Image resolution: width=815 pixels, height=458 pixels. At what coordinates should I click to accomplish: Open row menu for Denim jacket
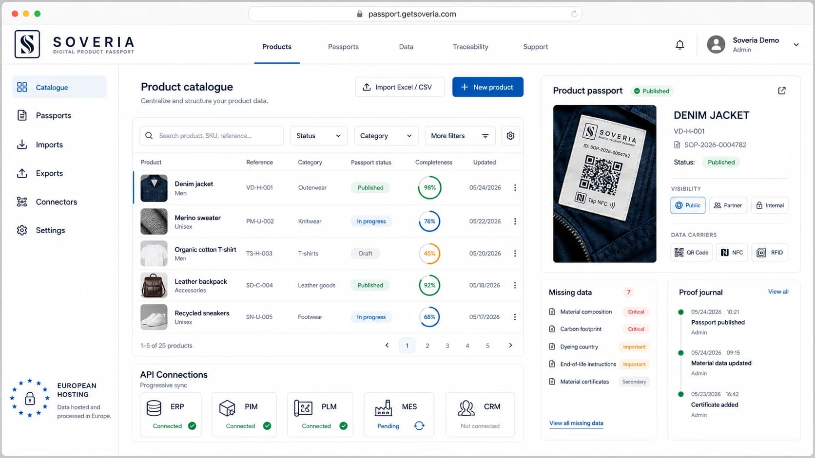[x=515, y=187]
